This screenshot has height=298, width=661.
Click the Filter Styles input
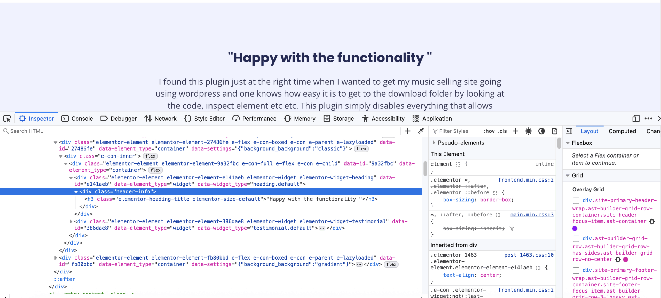[455, 131]
